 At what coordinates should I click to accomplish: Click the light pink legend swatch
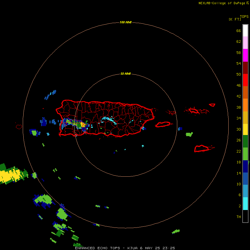point(245,42)
